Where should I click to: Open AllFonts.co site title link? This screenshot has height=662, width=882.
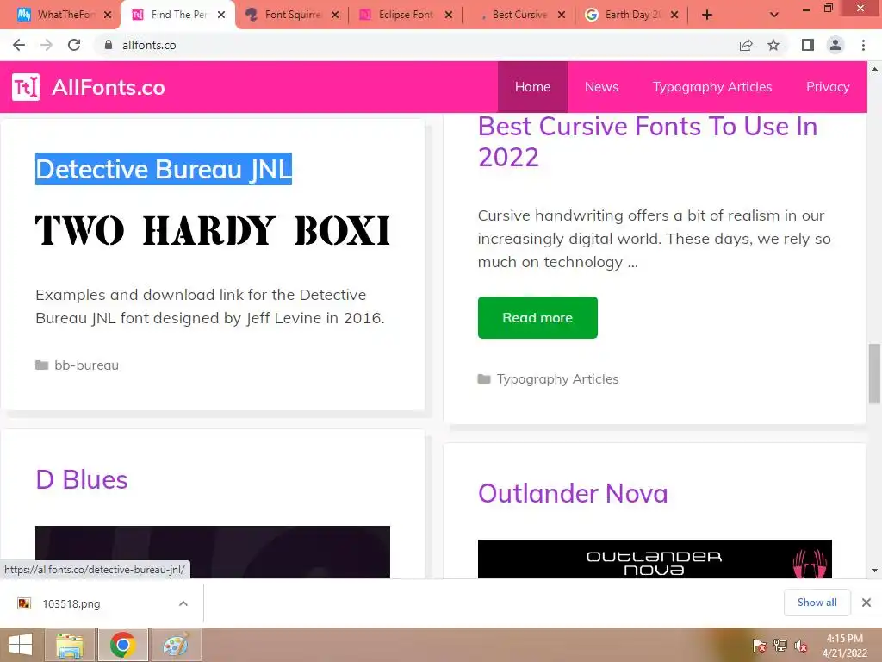coord(108,87)
